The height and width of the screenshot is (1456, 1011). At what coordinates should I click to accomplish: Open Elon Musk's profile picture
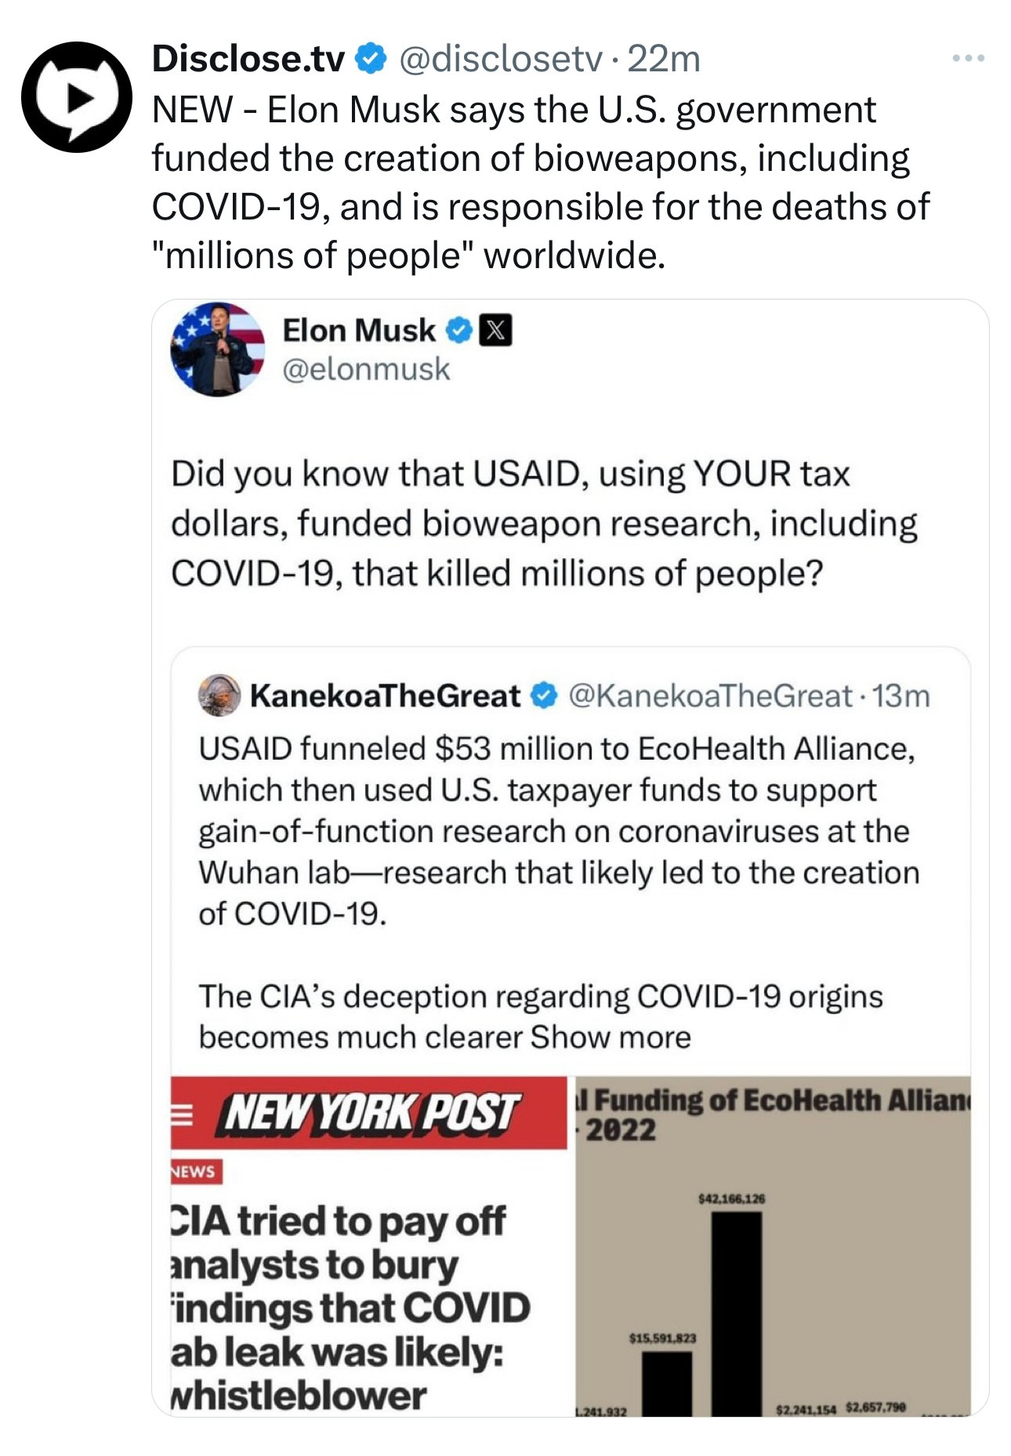point(218,350)
